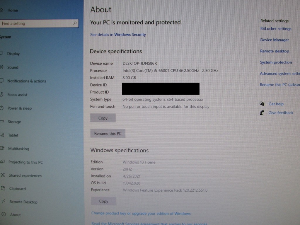This screenshot has height=225, width=300.
Task: Open Rename this PC (advanced) link
Action: (280, 85)
